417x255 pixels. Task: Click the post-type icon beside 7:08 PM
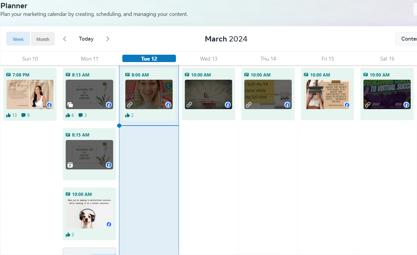coord(9,75)
